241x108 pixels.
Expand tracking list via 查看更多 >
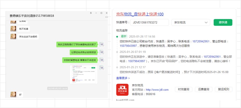tap(123, 78)
